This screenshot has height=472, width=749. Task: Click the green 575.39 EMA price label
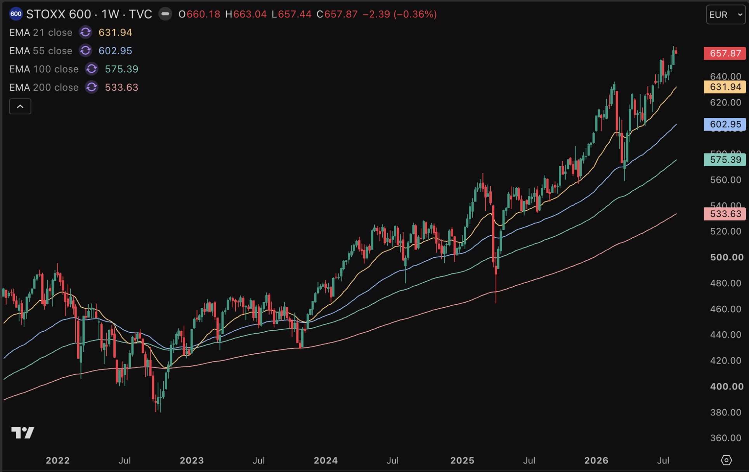point(725,160)
